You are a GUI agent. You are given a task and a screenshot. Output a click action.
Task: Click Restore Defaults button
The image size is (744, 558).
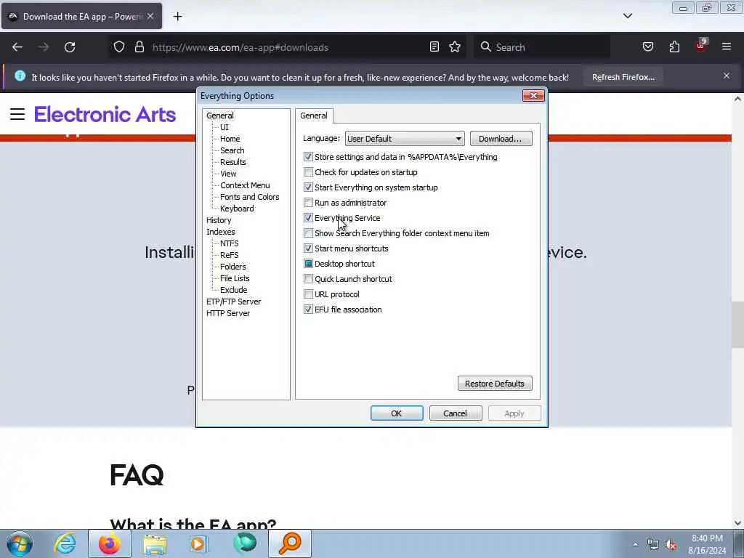coord(495,384)
